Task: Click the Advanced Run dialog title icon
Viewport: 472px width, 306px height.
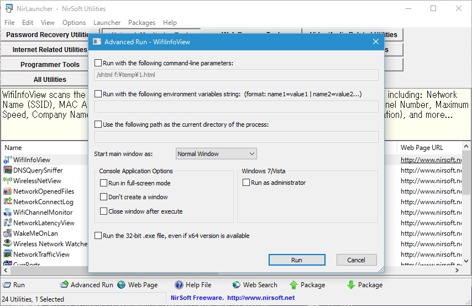Action: pyautogui.click(x=97, y=42)
